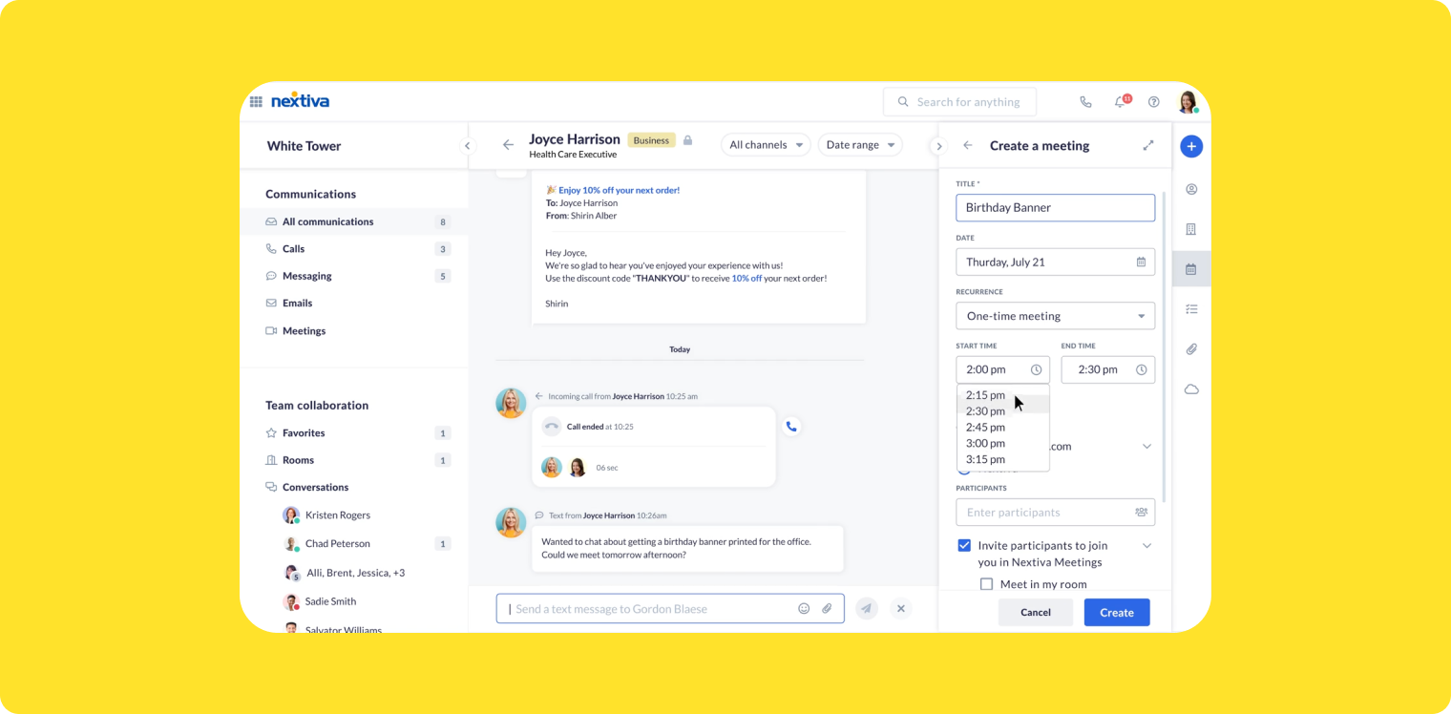This screenshot has height=714, width=1451.
Task: Click the help question mark icon
Action: (x=1153, y=101)
